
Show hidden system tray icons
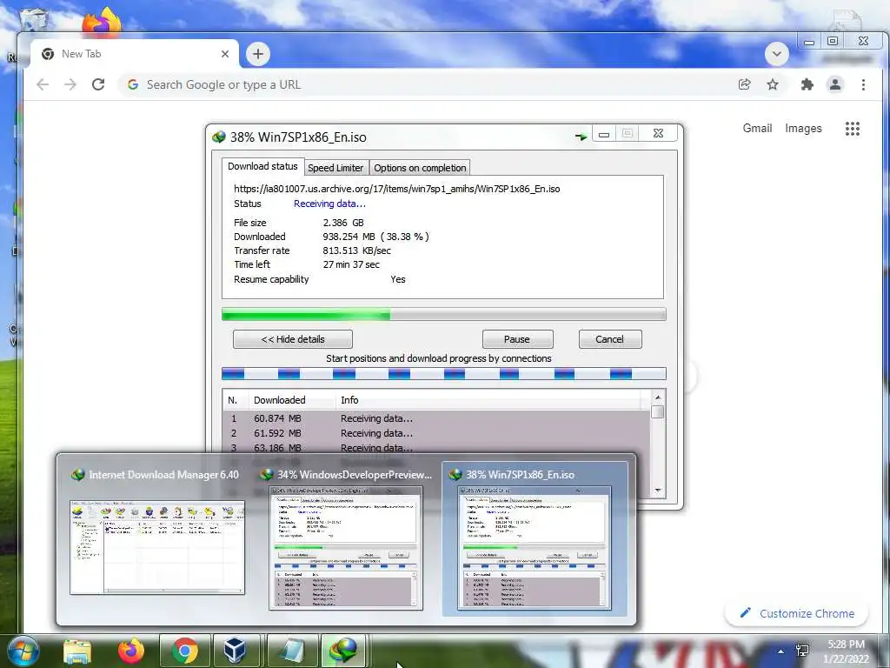point(781,651)
